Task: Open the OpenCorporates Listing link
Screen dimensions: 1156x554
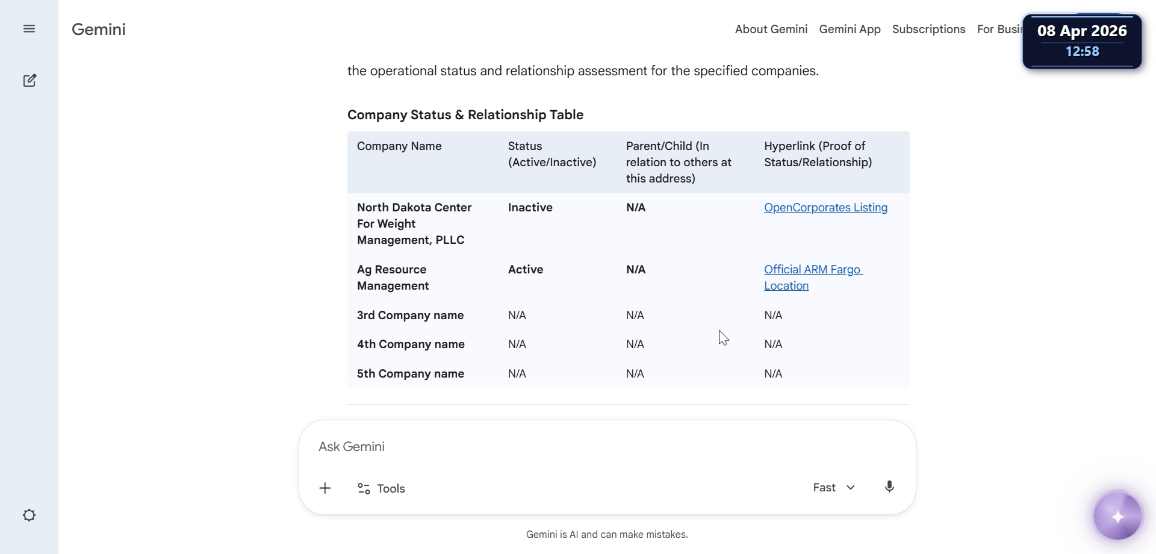Action: (x=825, y=208)
